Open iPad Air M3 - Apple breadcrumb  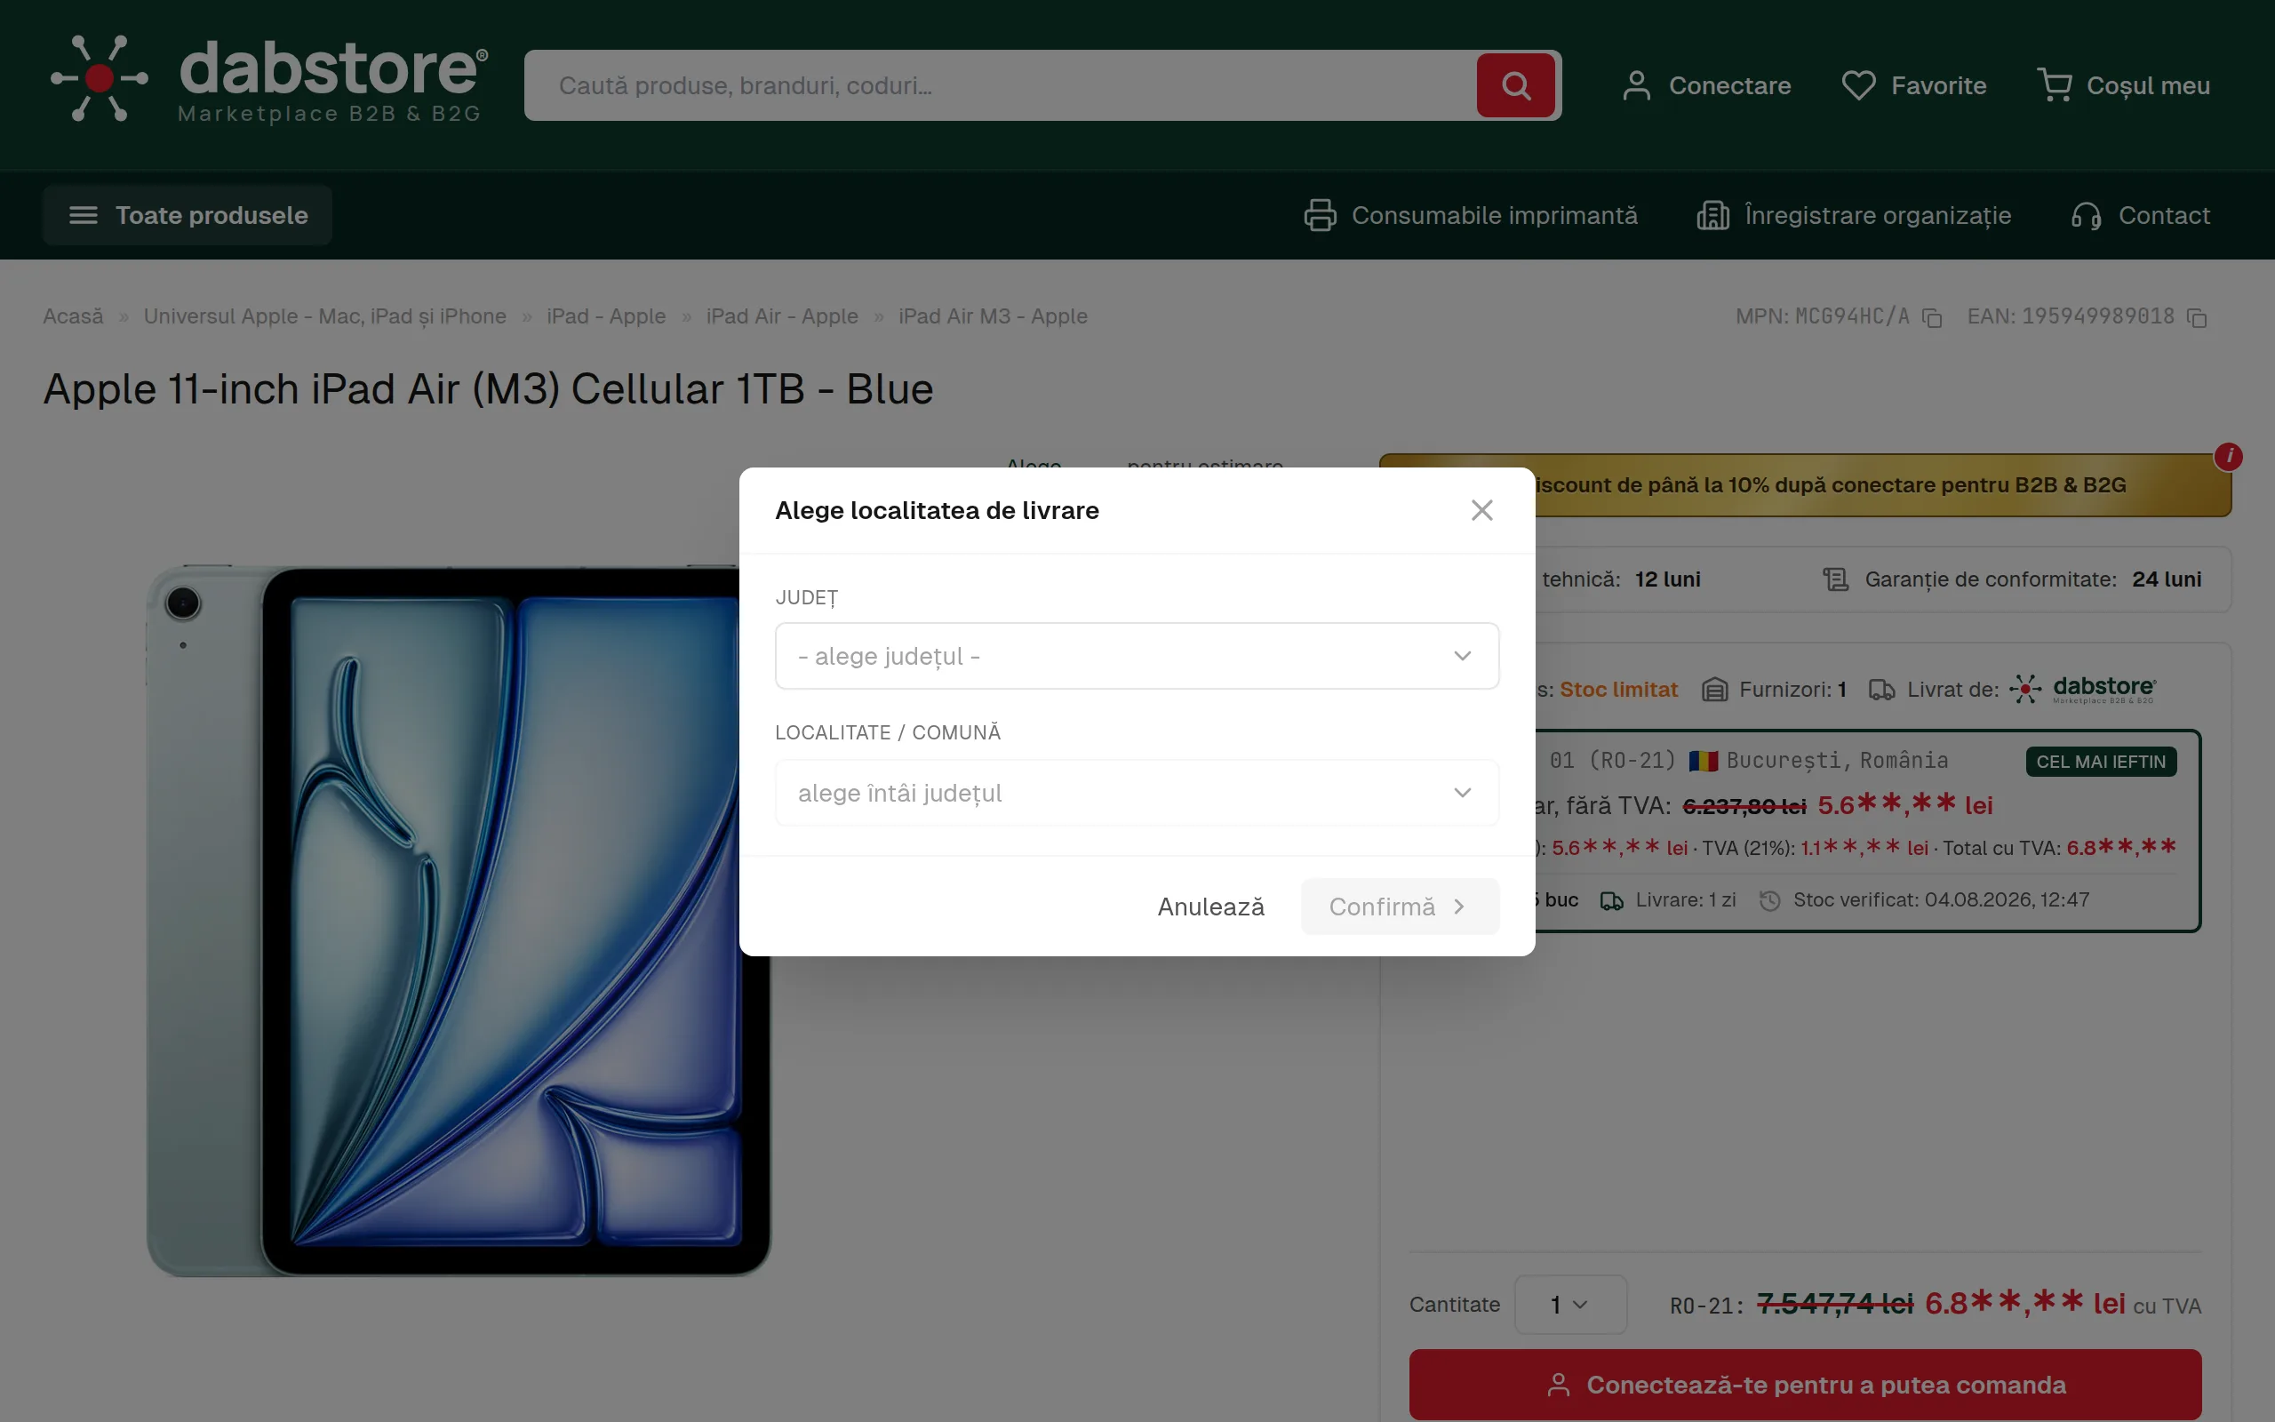pyautogui.click(x=993, y=316)
